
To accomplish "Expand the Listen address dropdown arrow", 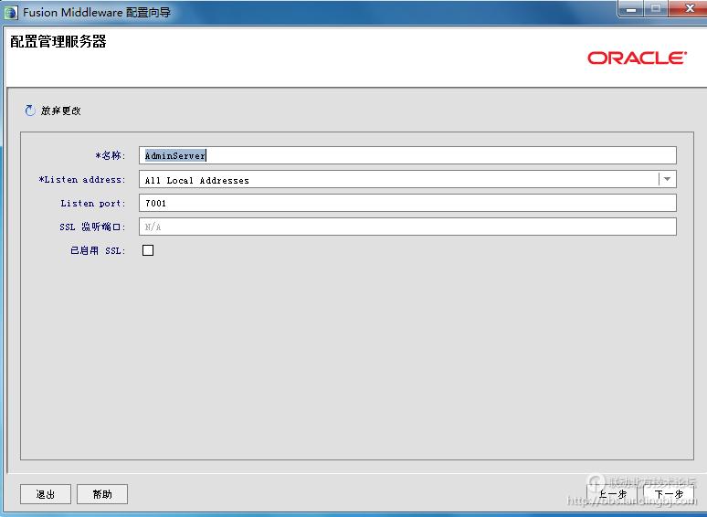I will (668, 180).
